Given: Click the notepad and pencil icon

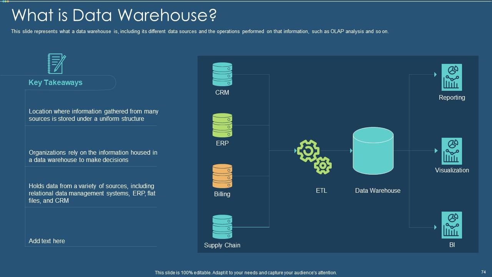Looking at the screenshot, I should coord(56,63).
